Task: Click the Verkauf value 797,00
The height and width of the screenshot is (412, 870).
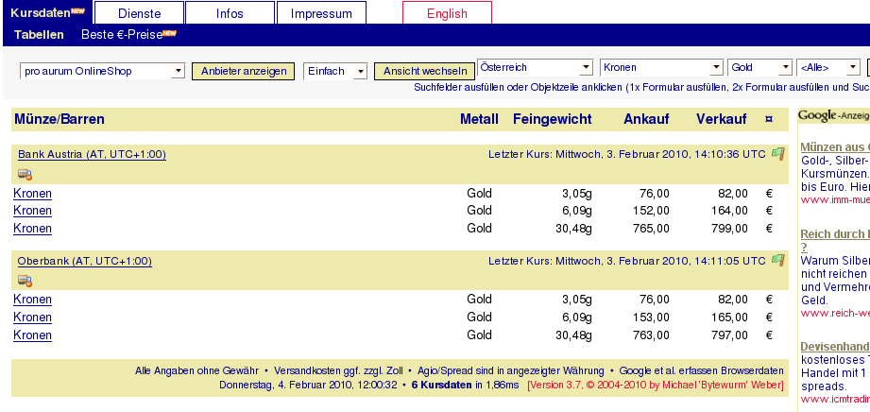Action: click(729, 335)
